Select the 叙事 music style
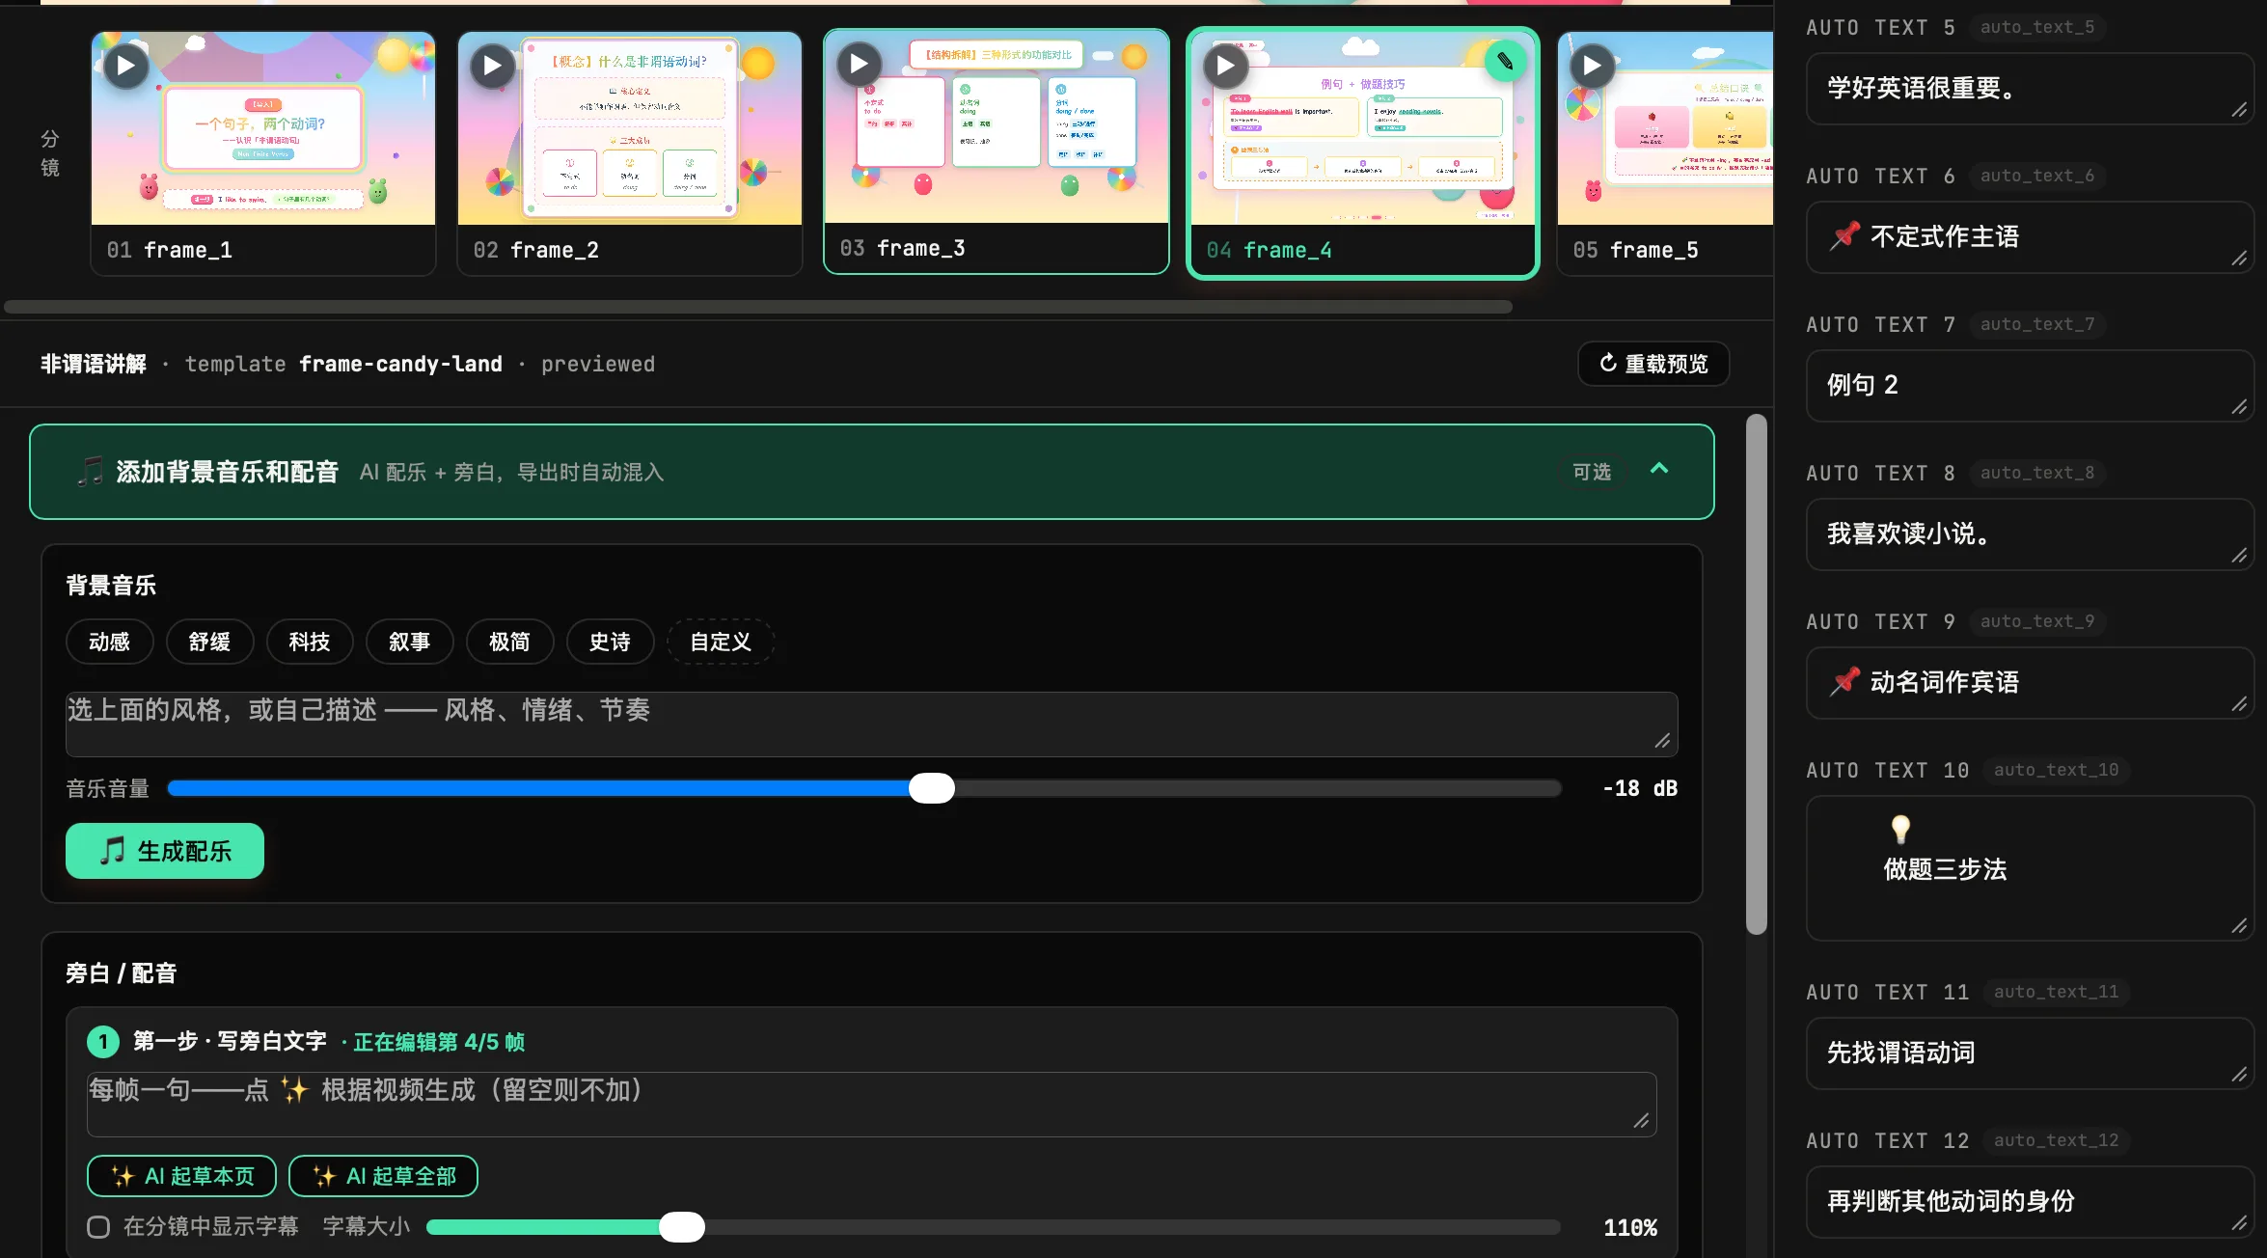The width and height of the screenshot is (2267, 1258). coord(409,642)
